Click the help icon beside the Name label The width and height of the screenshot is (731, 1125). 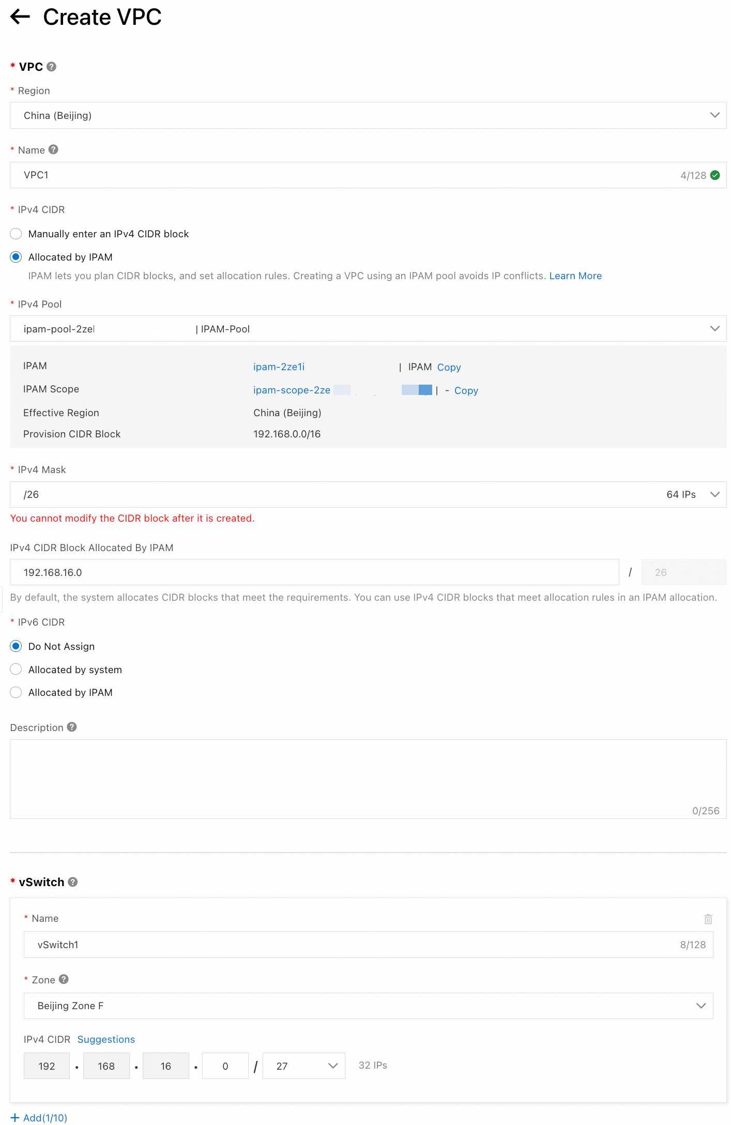(x=53, y=149)
